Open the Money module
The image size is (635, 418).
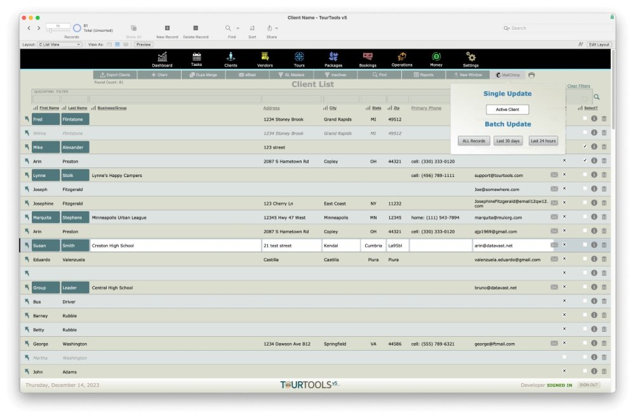(436, 59)
